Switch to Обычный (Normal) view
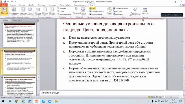 point(4,11)
